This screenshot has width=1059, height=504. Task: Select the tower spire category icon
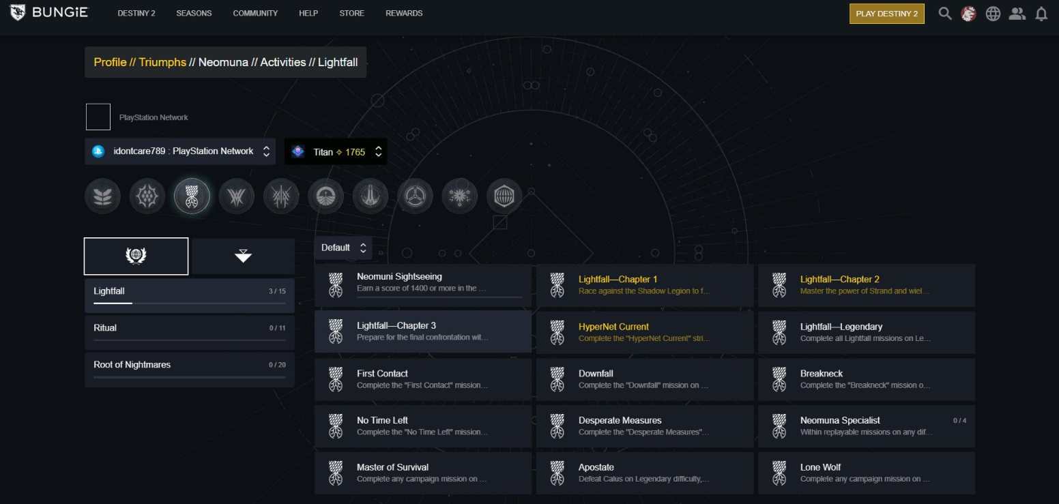click(x=371, y=196)
